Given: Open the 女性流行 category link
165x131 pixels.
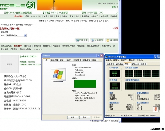Looking at the screenshot, I should click(95, 16).
